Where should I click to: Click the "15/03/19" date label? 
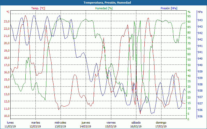pyautogui.click(x=111, y=126)
